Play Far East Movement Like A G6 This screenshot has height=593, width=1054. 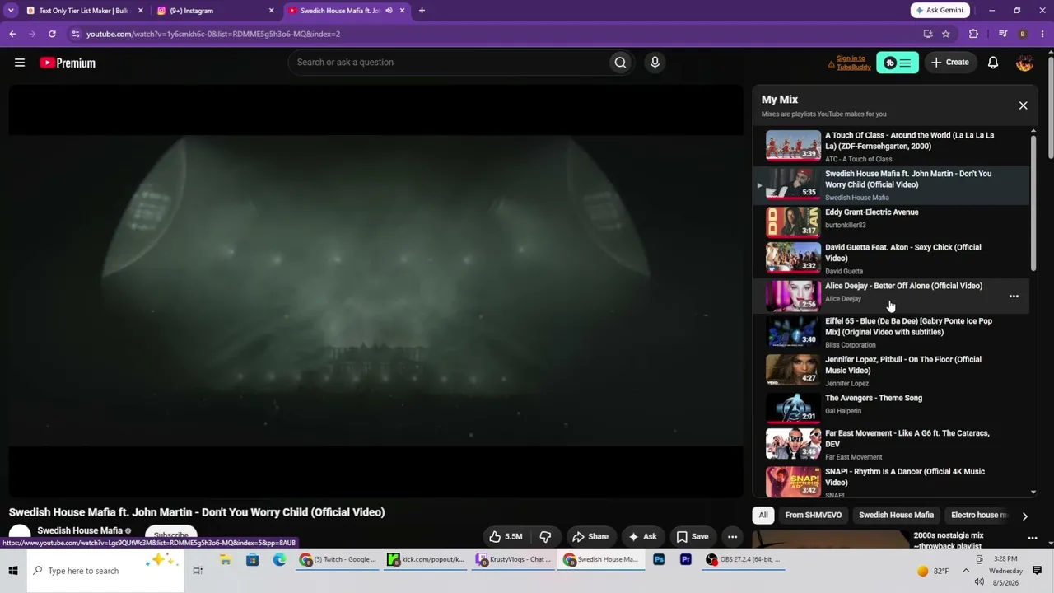[x=892, y=444]
